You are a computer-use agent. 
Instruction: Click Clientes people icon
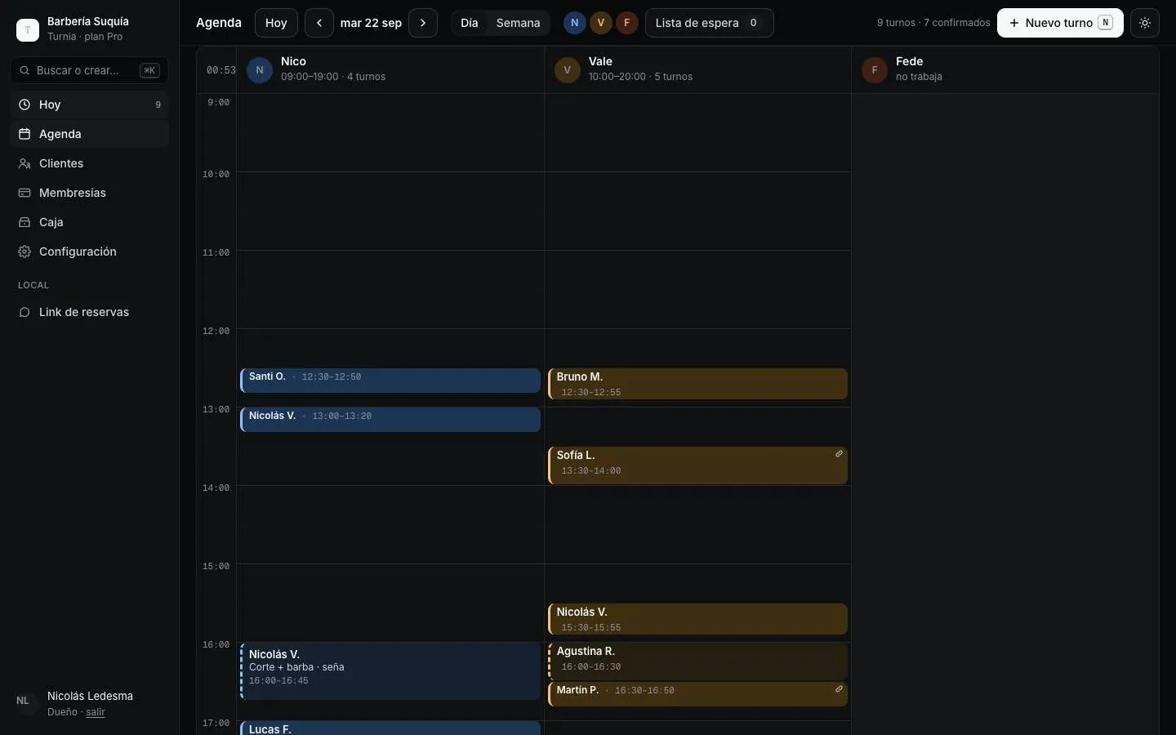[x=24, y=163]
